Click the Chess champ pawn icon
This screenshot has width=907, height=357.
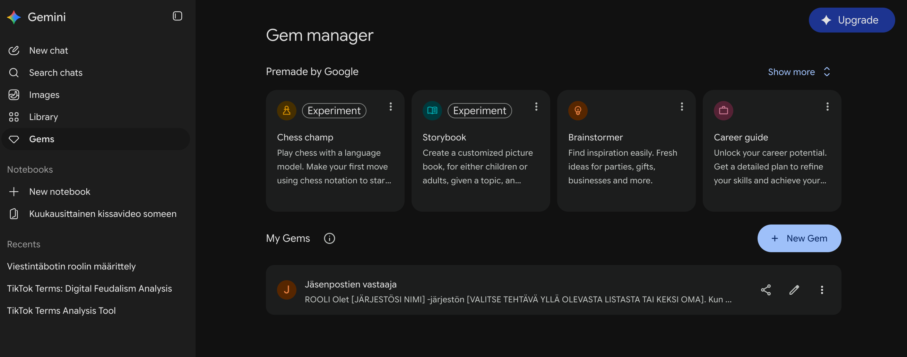[x=287, y=111]
